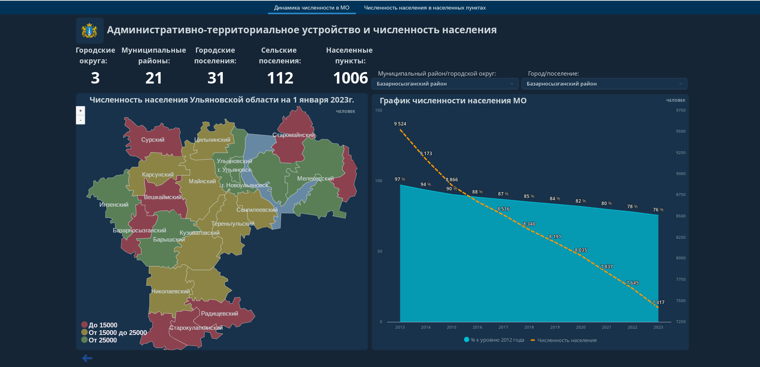Image resolution: width=760 pixels, height=367 pixels.
Task: Toggle the 'Численность населения' legend series
Action: tap(564, 340)
